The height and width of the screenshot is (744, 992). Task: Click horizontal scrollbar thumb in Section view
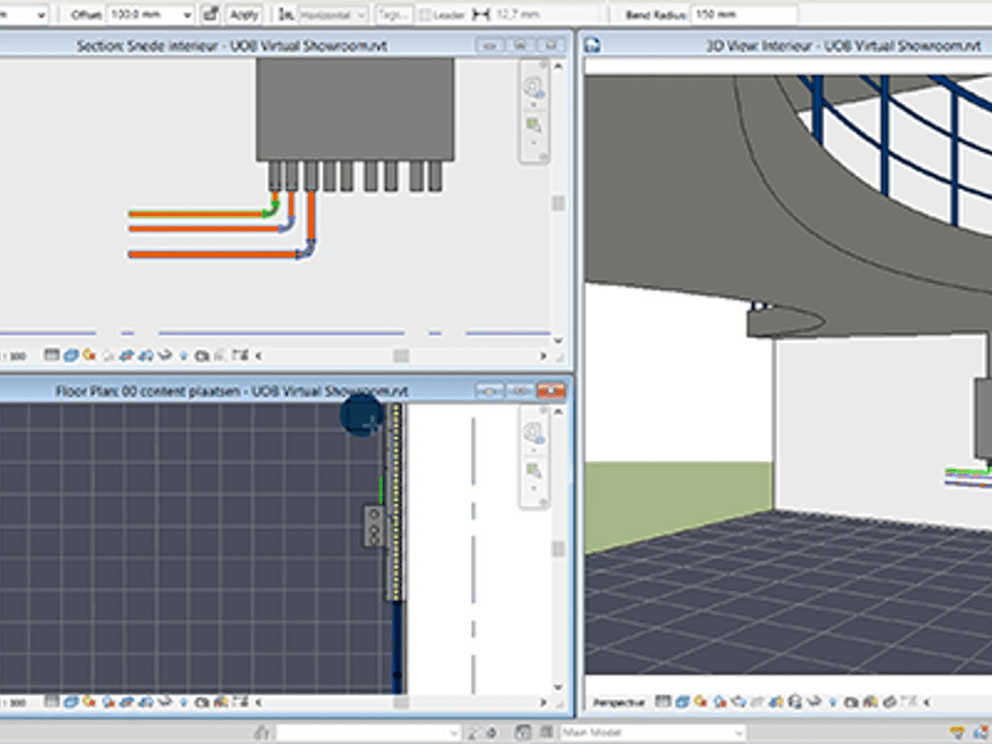pos(400,355)
